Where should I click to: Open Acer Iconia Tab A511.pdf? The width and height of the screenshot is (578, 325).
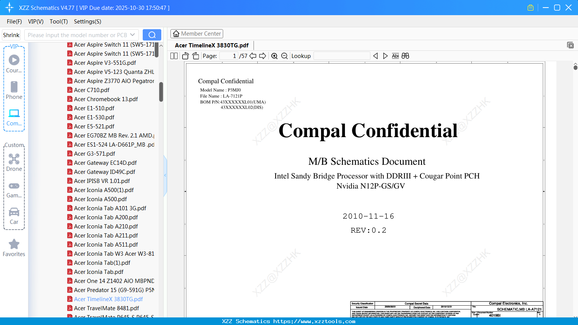tap(106, 245)
